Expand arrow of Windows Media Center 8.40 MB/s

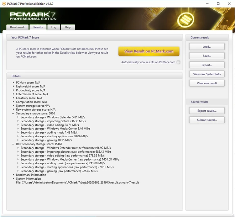coord(18,129)
